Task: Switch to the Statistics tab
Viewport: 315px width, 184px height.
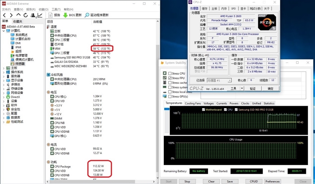Action: [269, 103]
